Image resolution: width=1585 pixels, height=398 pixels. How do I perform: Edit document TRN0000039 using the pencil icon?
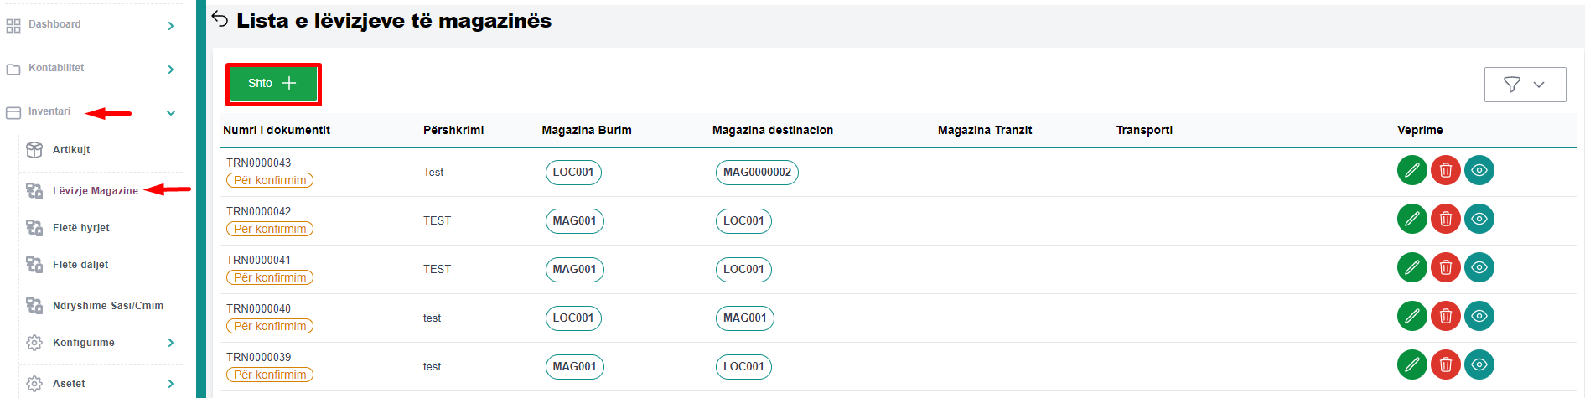coord(1411,365)
